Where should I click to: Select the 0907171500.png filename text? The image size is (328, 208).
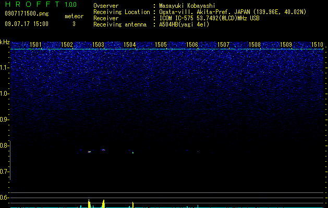27,14
